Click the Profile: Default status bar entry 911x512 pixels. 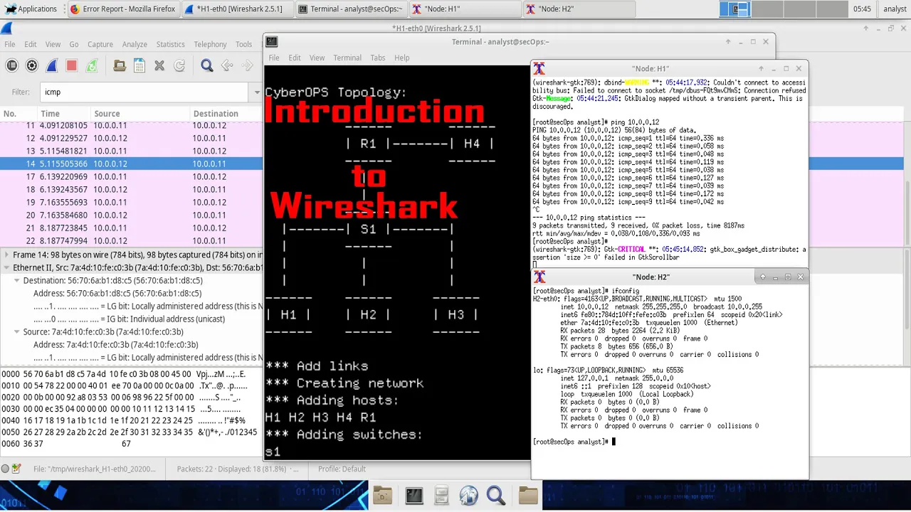[x=342, y=469]
